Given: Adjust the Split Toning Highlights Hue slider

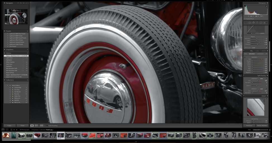Looking at the screenshot, I should coord(257,81).
